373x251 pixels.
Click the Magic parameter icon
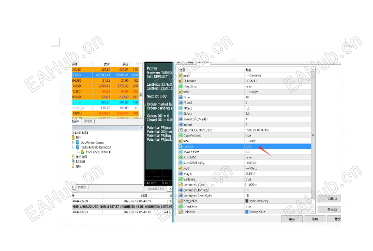(x=181, y=174)
